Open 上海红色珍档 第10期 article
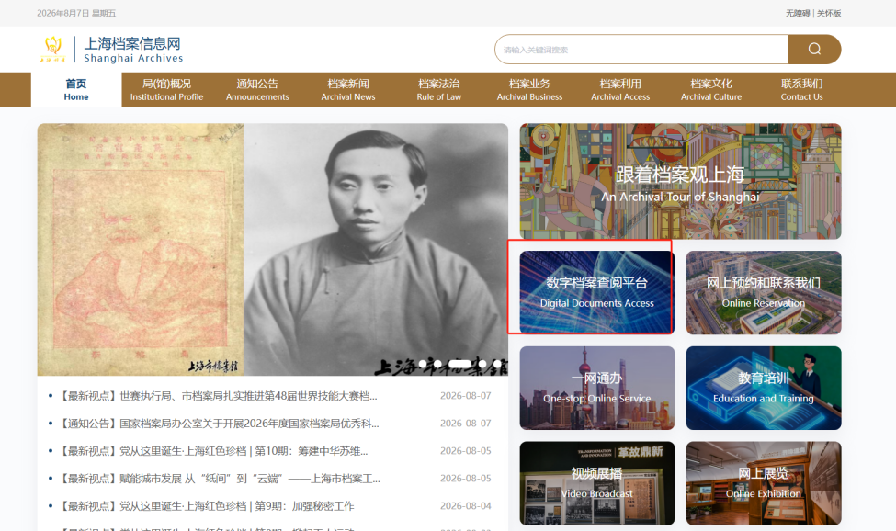Viewport: 896px width, 531px height. click(214, 450)
